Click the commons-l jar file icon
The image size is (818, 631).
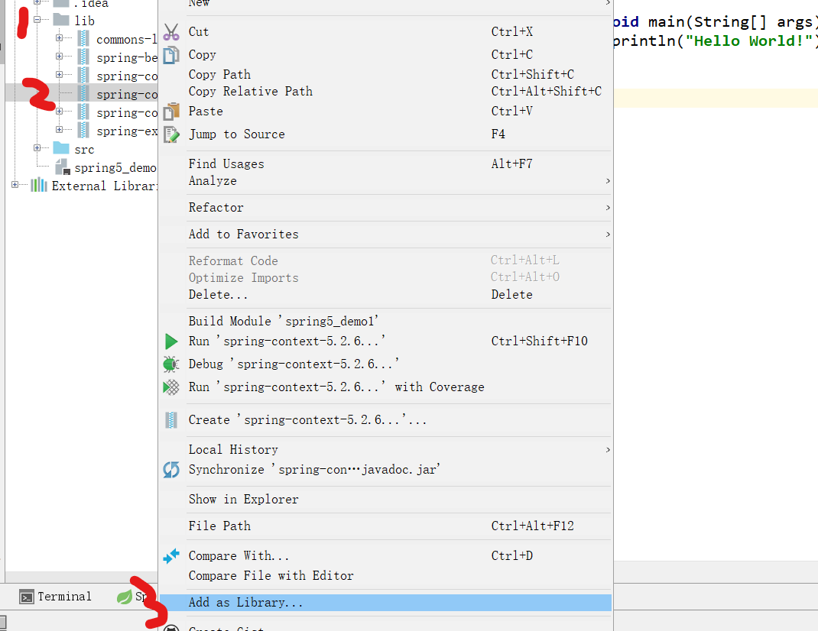(83, 39)
